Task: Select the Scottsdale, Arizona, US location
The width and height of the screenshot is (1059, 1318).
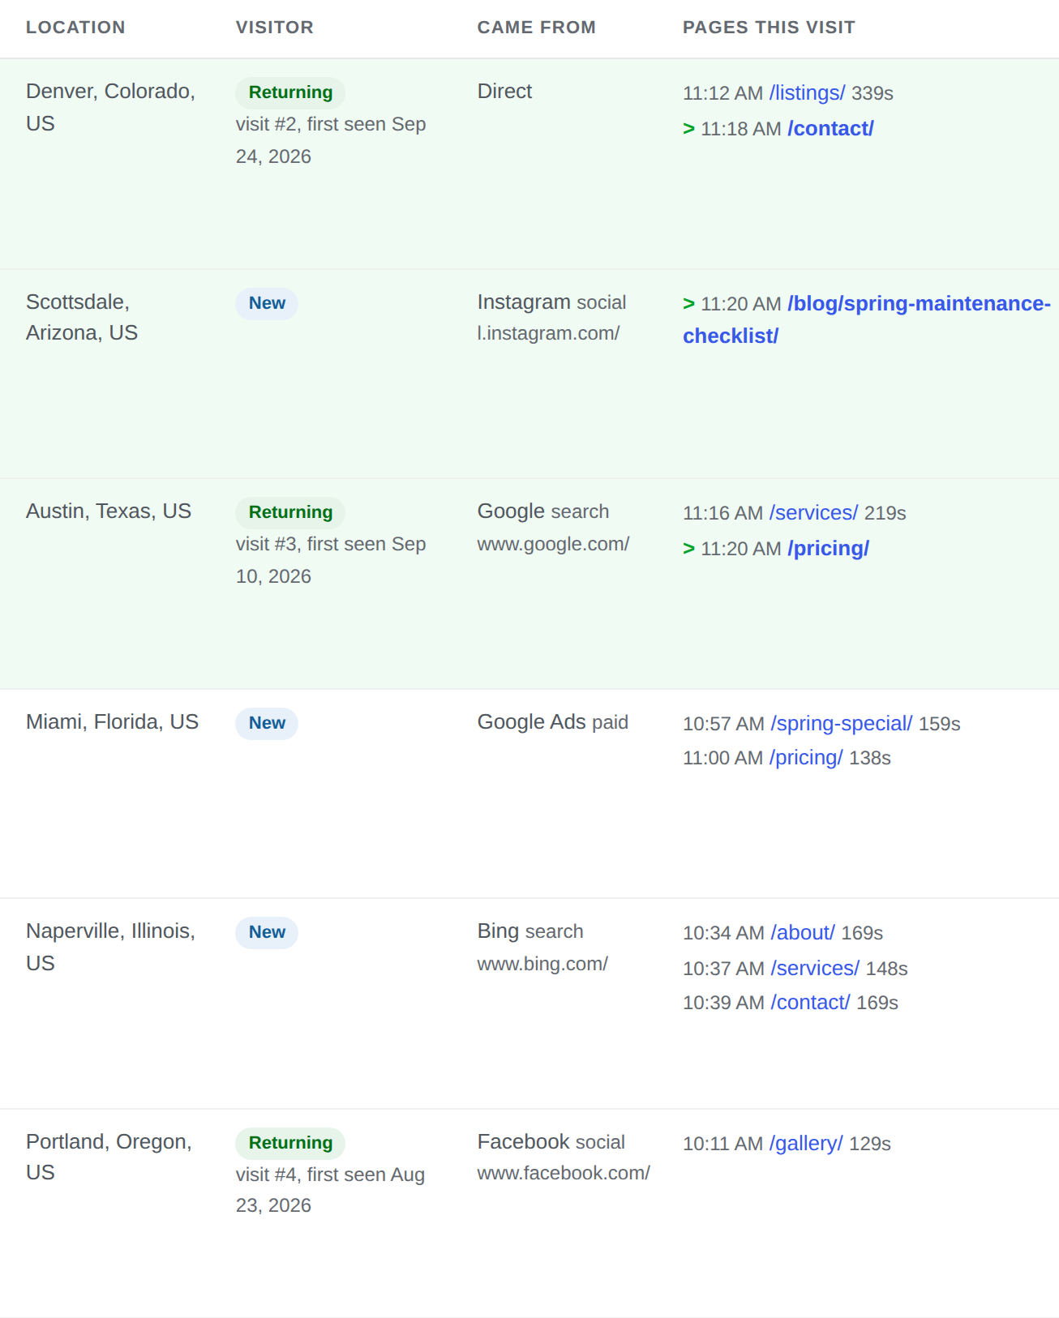Action: (x=82, y=318)
